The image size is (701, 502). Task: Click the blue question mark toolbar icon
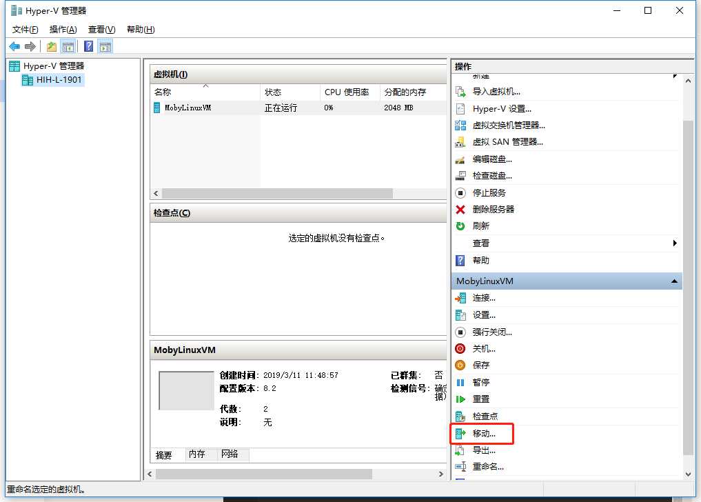pyautogui.click(x=88, y=46)
